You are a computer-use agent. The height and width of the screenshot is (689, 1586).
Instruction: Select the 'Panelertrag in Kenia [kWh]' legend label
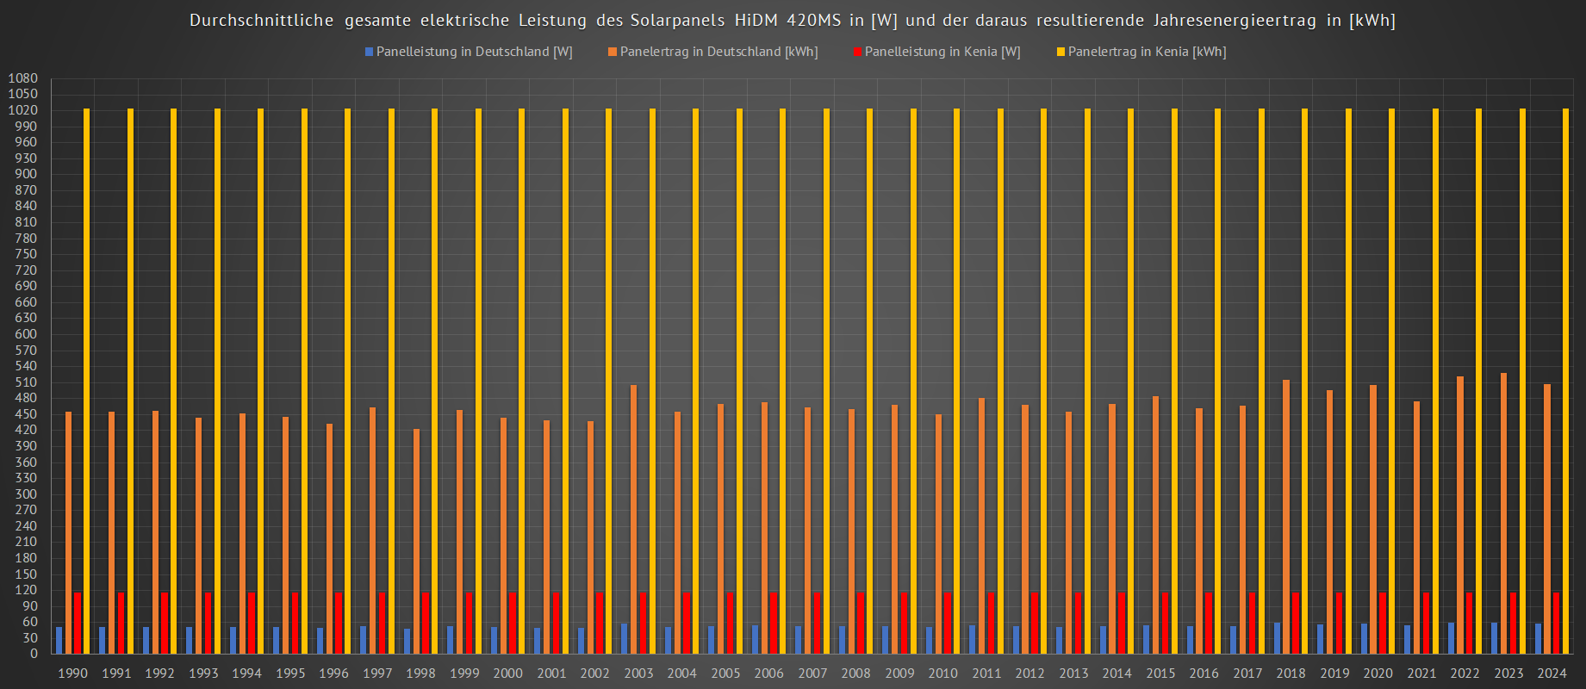[x=1147, y=52]
